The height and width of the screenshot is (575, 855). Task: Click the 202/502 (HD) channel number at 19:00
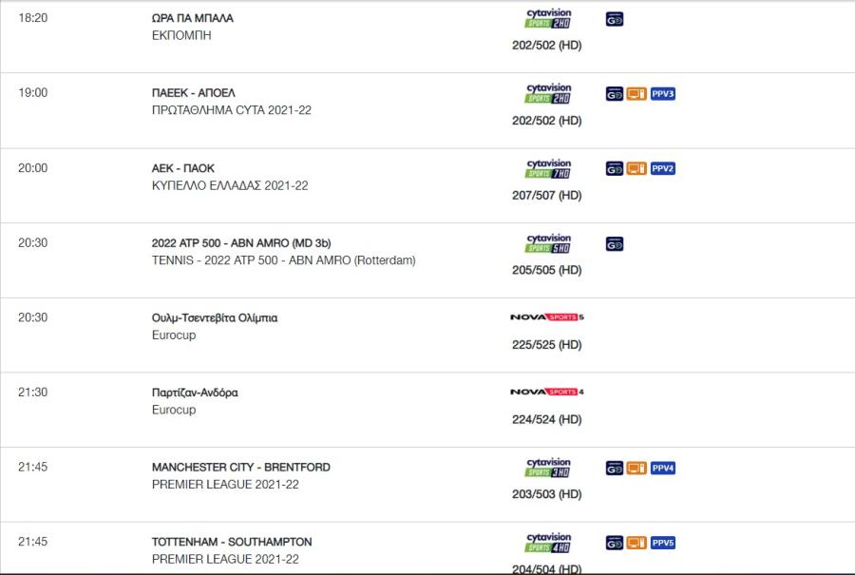(547, 121)
